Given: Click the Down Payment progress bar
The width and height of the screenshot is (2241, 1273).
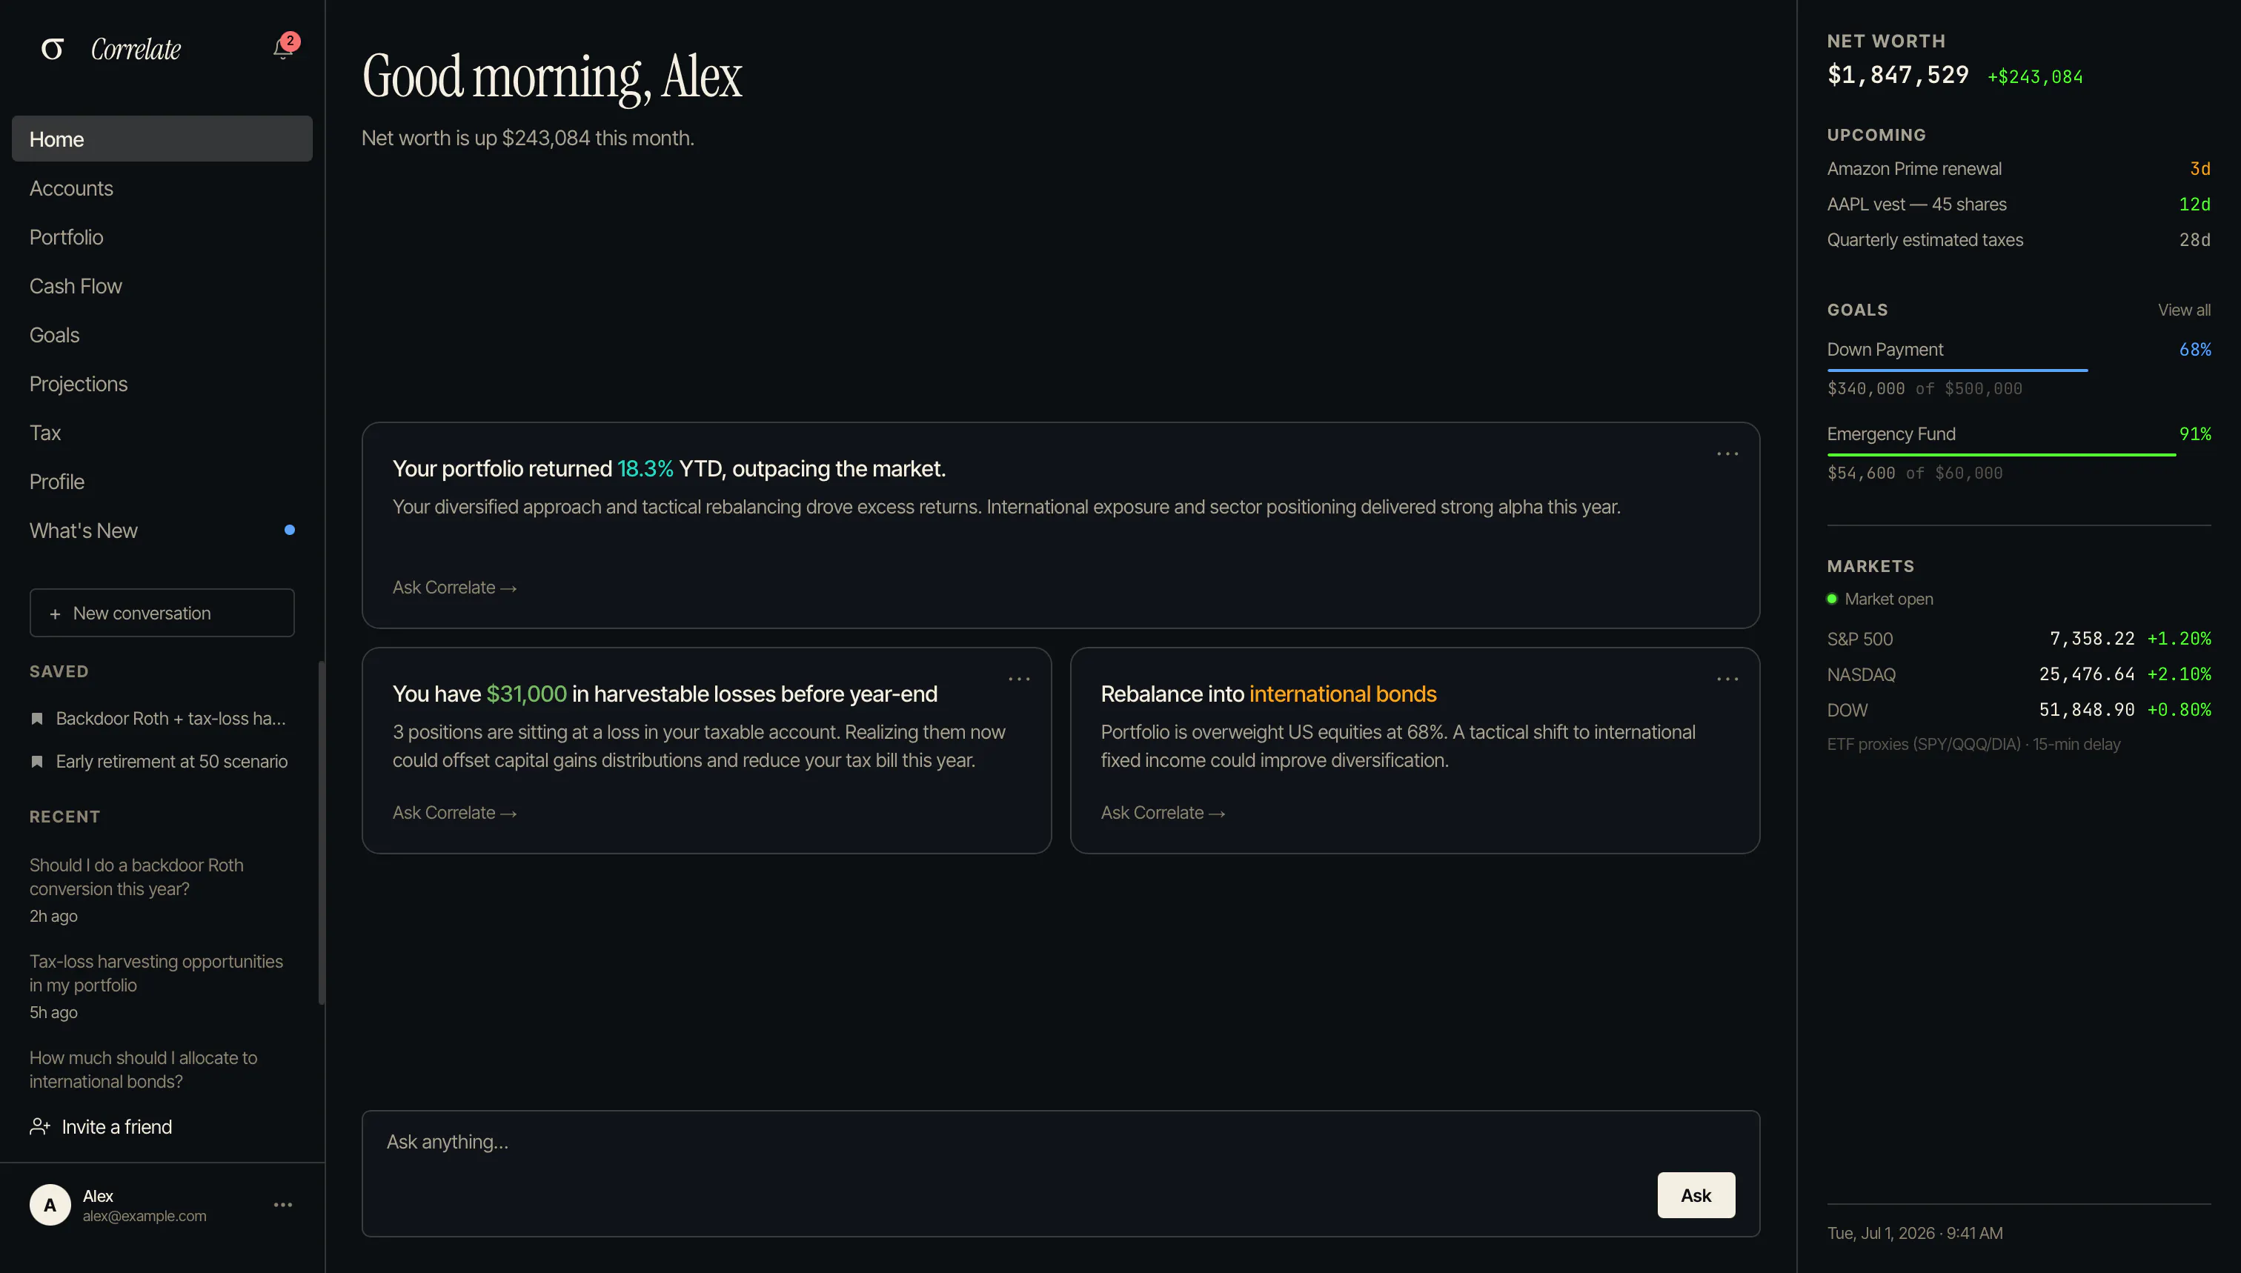Looking at the screenshot, I should 2019,370.
